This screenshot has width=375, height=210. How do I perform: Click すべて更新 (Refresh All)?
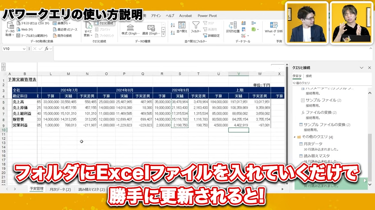tap(88, 29)
